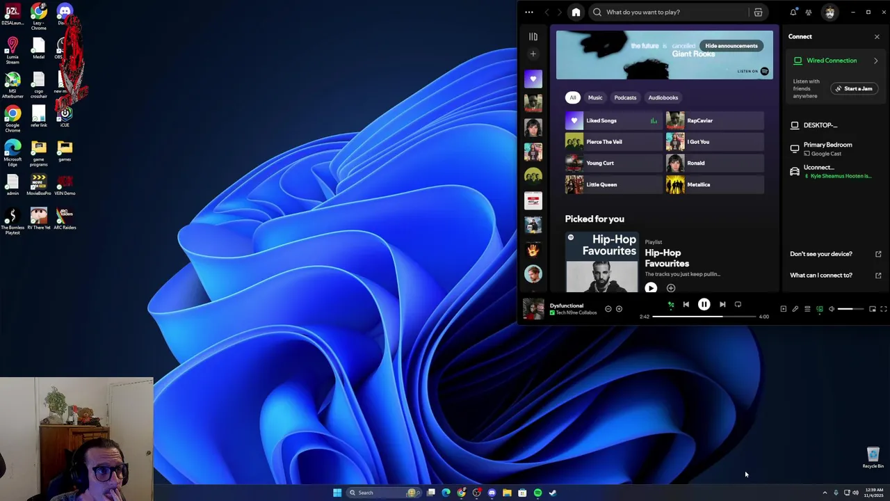890x501 pixels.
Task: Open What can I connect to link
Action: (835, 276)
